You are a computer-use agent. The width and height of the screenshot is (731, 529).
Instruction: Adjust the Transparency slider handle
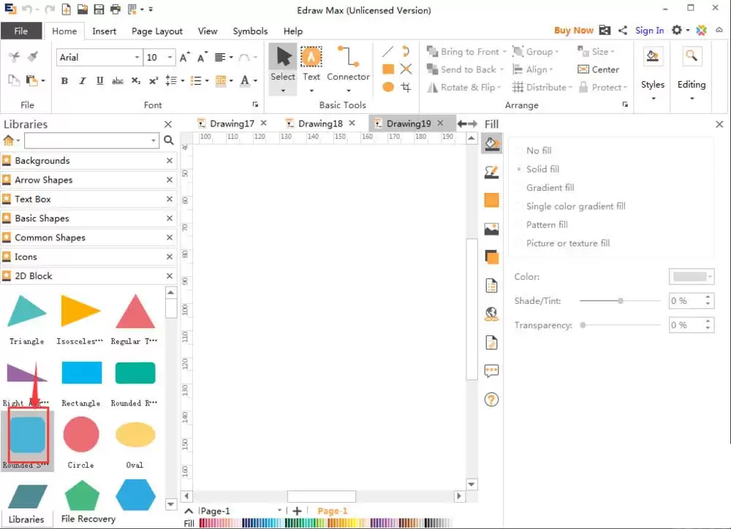pos(583,325)
